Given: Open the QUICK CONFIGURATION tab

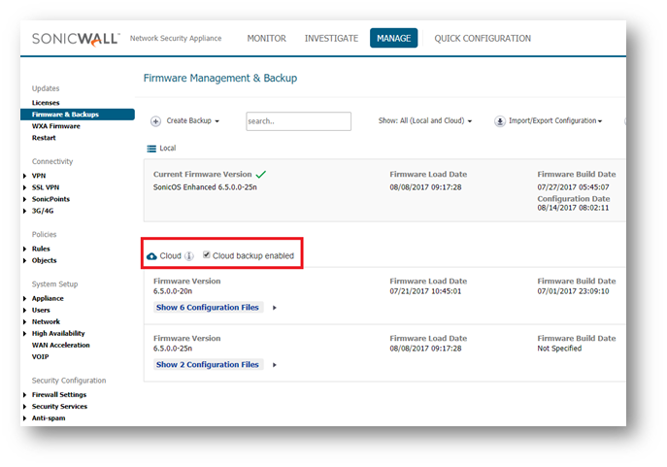Looking at the screenshot, I should point(483,39).
